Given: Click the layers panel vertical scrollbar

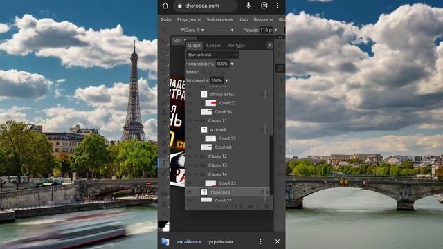Looking at the screenshot, I should point(271,165).
